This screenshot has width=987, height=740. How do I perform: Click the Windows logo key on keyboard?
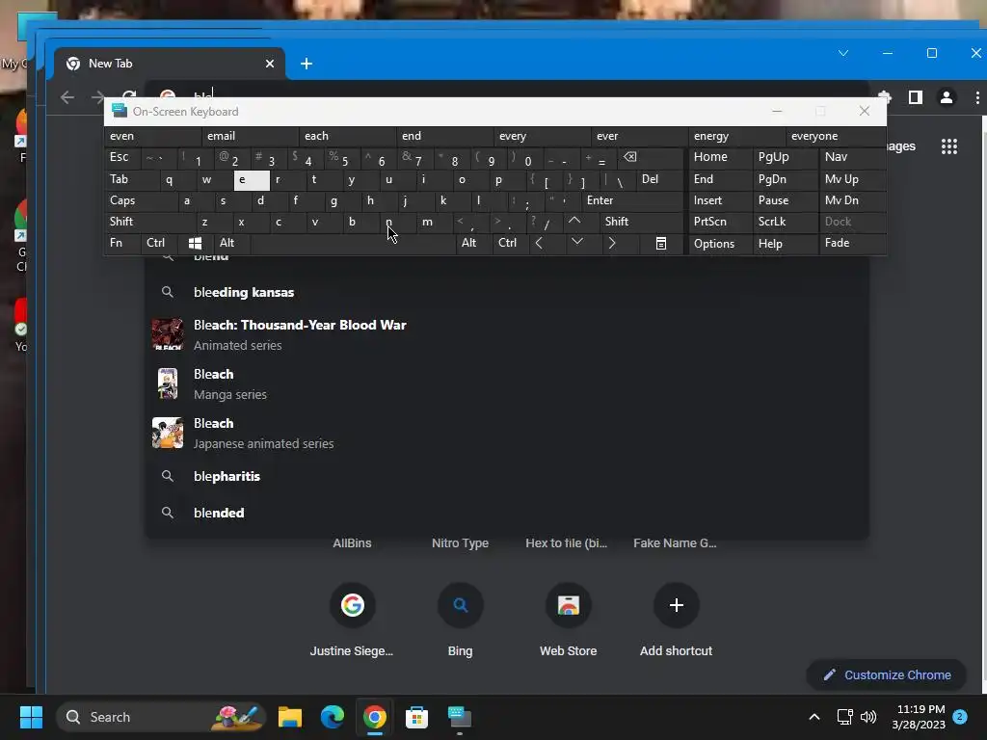coord(195,243)
